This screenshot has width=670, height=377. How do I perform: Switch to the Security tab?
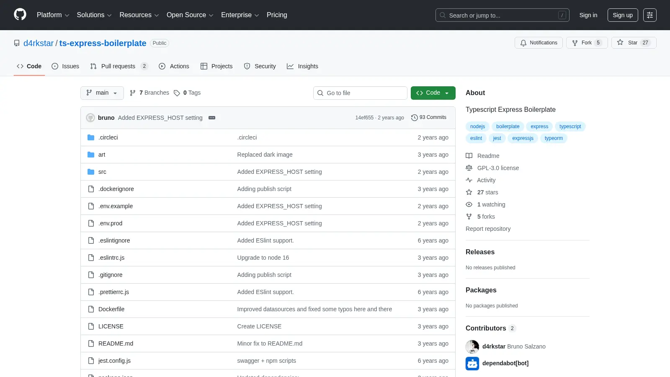pos(260,66)
